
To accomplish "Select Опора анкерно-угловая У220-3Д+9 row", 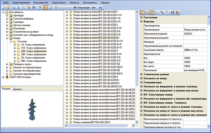I will tap(98, 67).
